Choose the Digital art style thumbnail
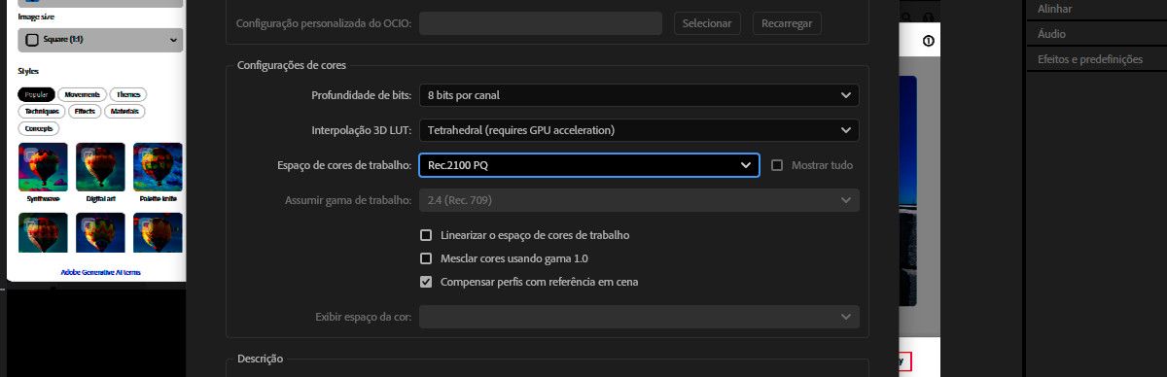1167x377 pixels. click(x=100, y=166)
